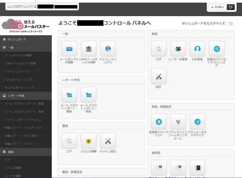The image size is (242, 178).
Task: Select ダッシュボード in sidebar
Action: click(26, 39)
